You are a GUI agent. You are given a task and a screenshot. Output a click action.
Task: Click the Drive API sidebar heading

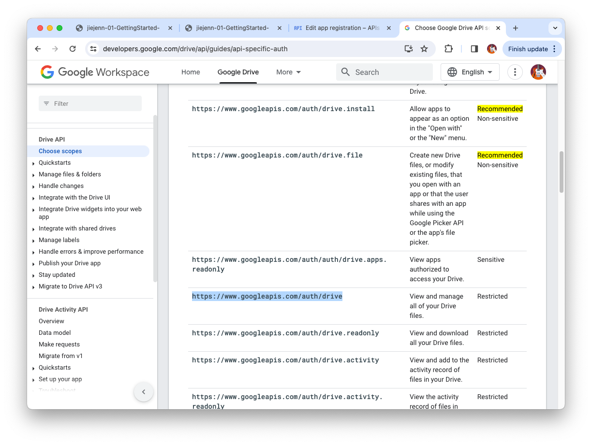(x=52, y=140)
